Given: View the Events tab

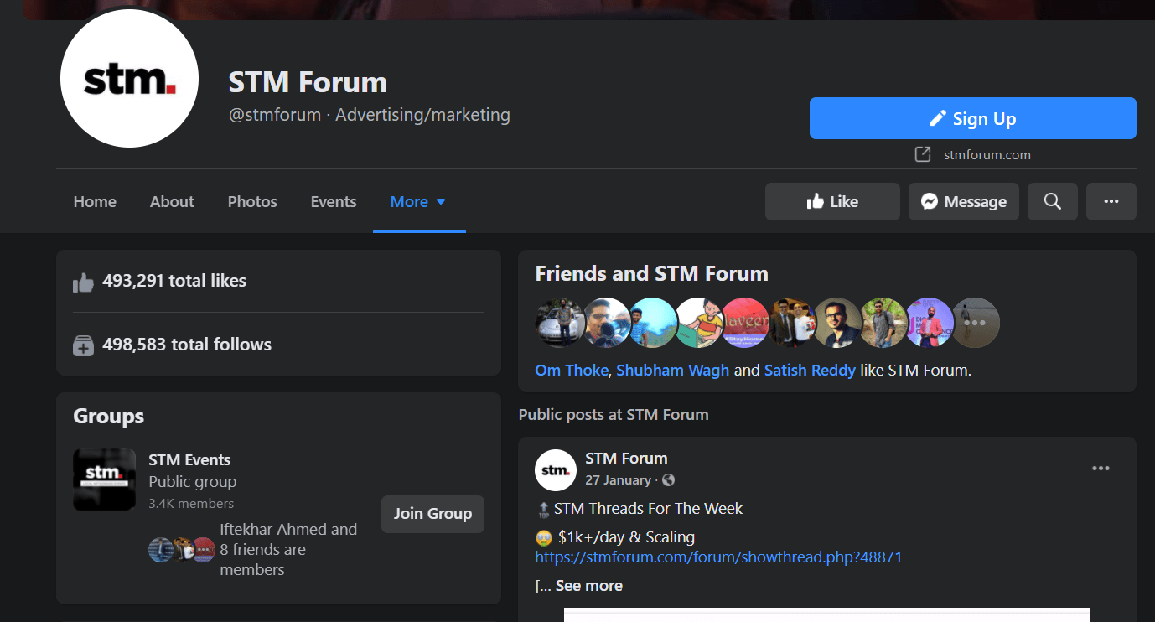Looking at the screenshot, I should [334, 201].
